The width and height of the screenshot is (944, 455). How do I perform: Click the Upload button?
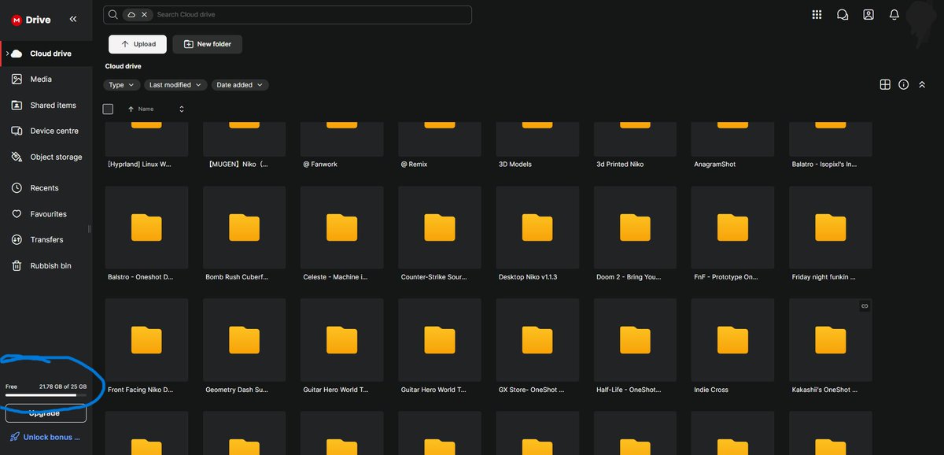(138, 44)
